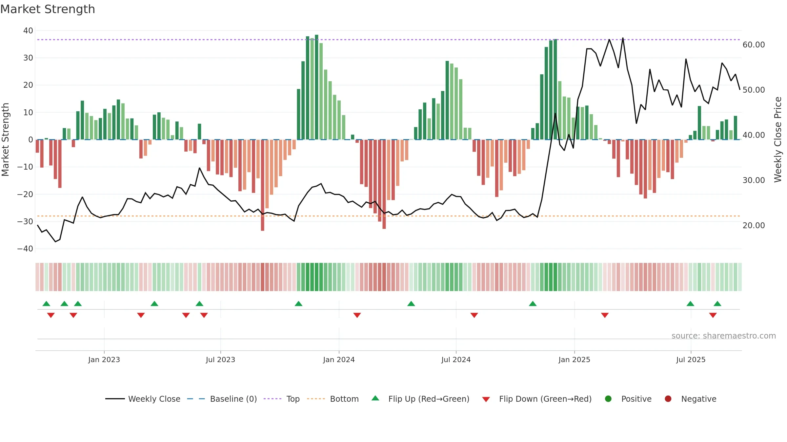Toggle the Weekly Close legend entry
This screenshot has height=442, width=787.
[x=143, y=399]
